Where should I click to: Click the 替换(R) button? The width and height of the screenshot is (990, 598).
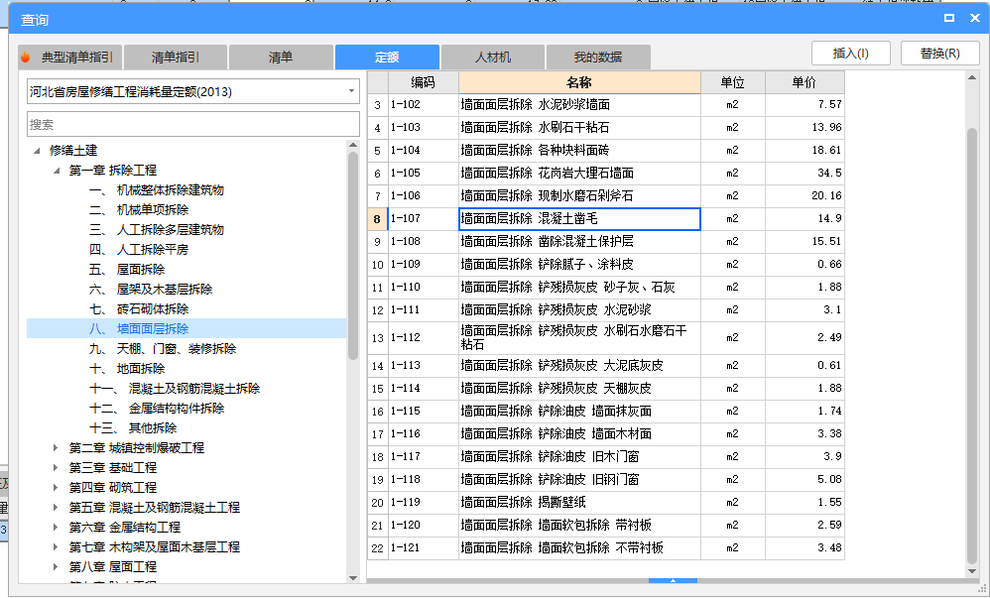[x=939, y=52]
